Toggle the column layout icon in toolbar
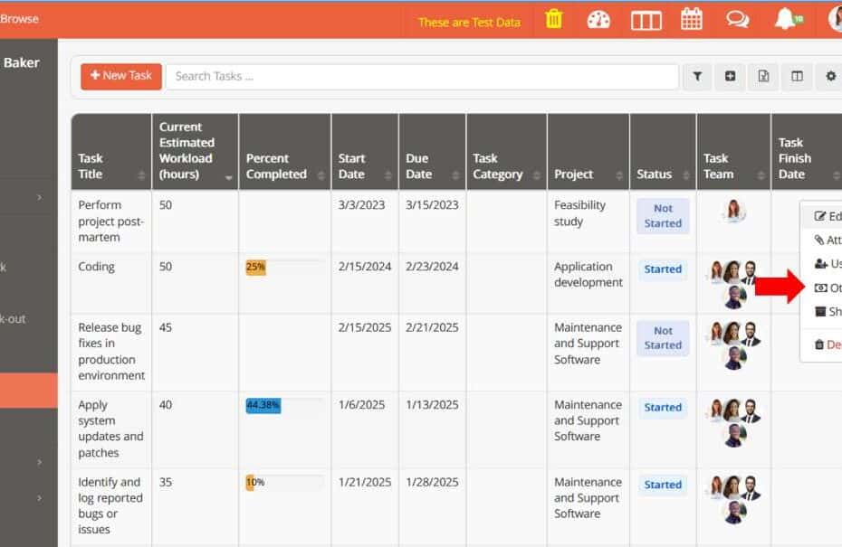The image size is (842, 547). pyautogui.click(x=797, y=77)
